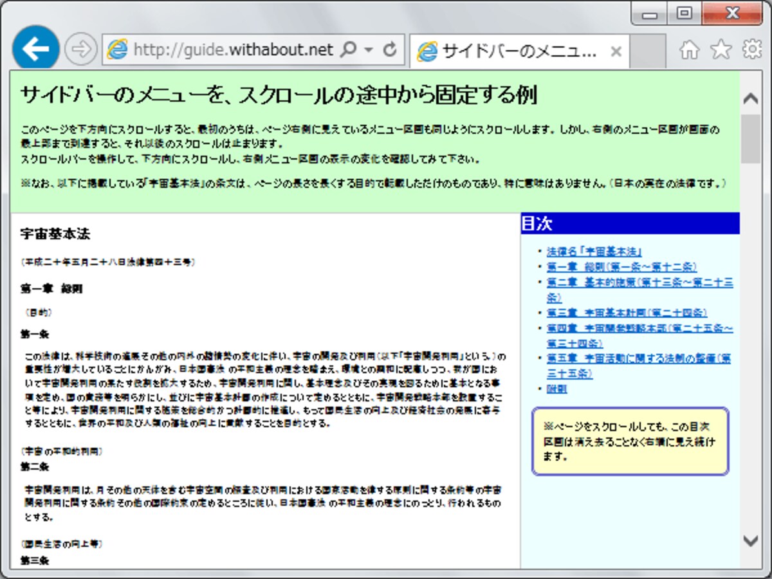
Task: Click the greyed Forward arrow button
Action: point(81,50)
